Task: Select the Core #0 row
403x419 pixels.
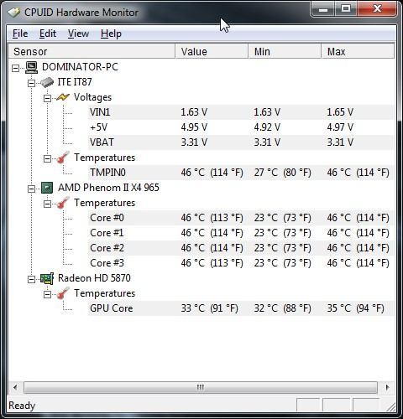Action: tap(241, 218)
